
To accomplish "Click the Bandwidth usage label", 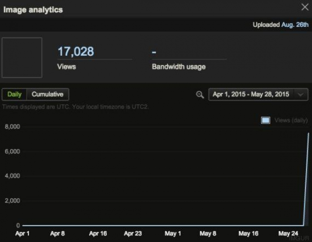I will click(179, 67).
